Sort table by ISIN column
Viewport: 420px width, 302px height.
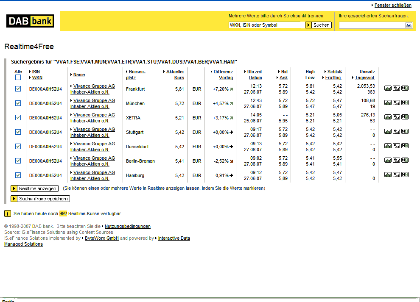36,72
